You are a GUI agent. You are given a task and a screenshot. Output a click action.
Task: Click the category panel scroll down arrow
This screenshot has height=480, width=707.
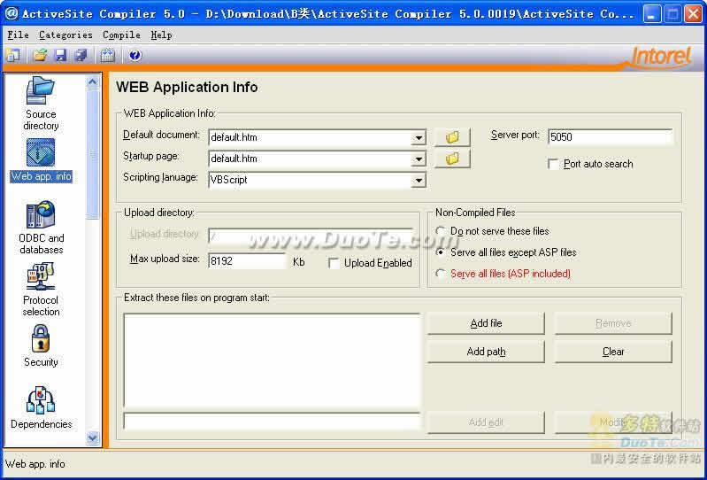tap(92, 437)
